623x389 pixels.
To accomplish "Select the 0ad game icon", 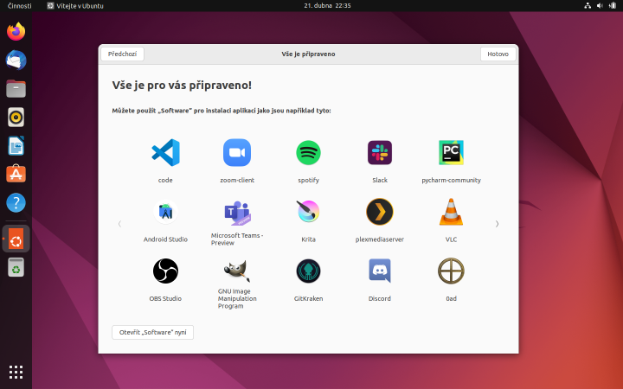I will [452, 271].
